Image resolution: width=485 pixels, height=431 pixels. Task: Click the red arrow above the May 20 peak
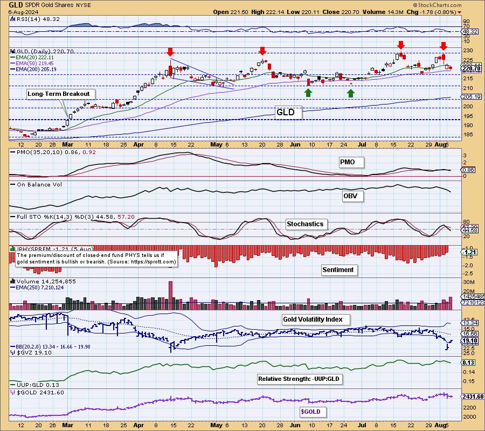click(262, 51)
